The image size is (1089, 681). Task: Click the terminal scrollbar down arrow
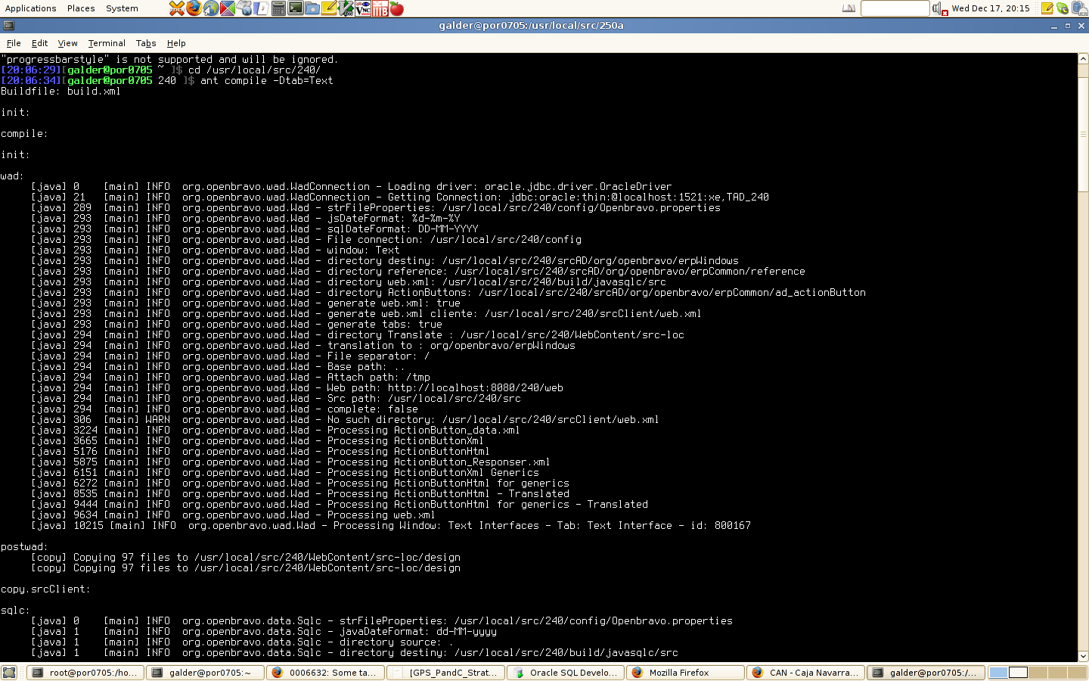point(1083,656)
